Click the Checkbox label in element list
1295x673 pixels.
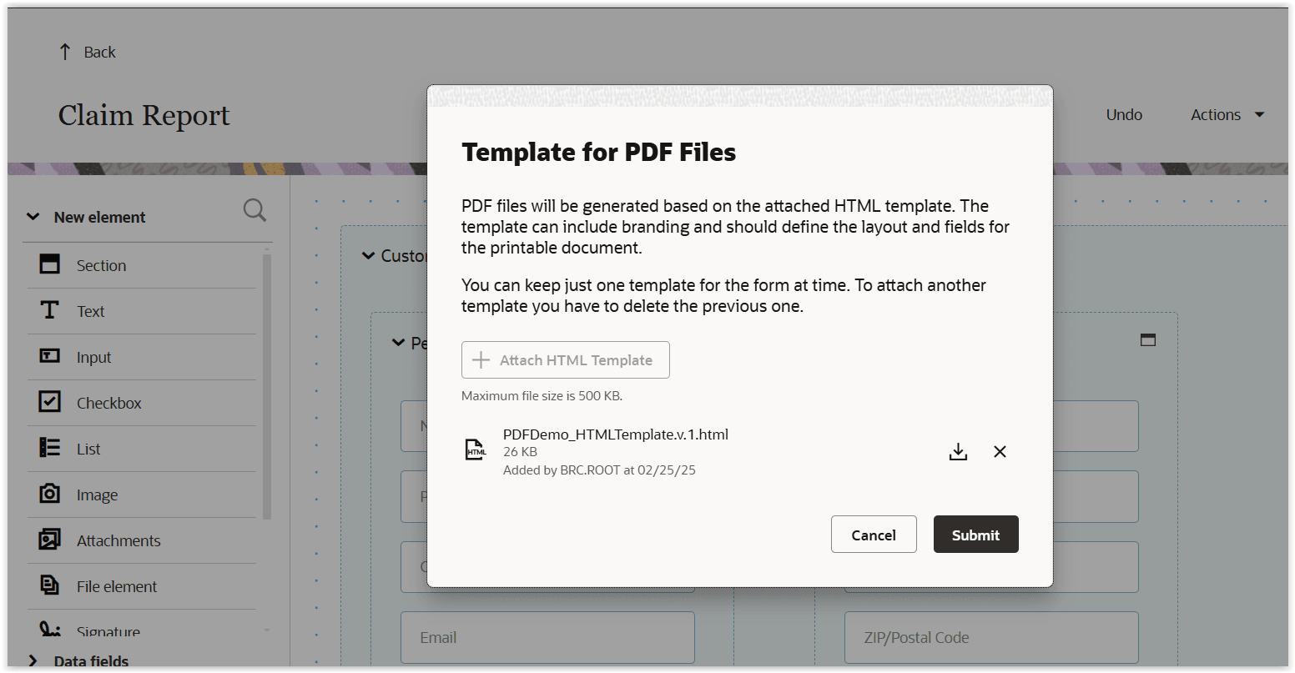tap(109, 404)
